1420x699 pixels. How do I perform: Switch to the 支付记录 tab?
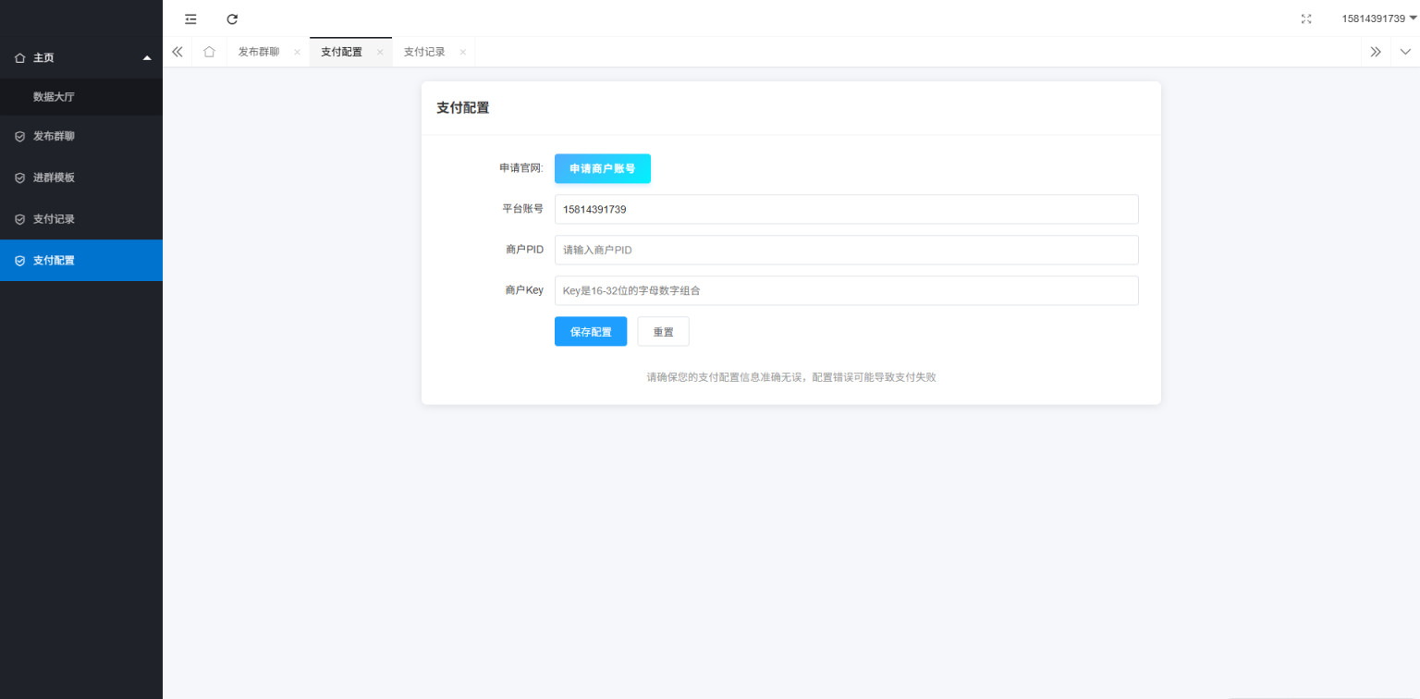(424, 52)
